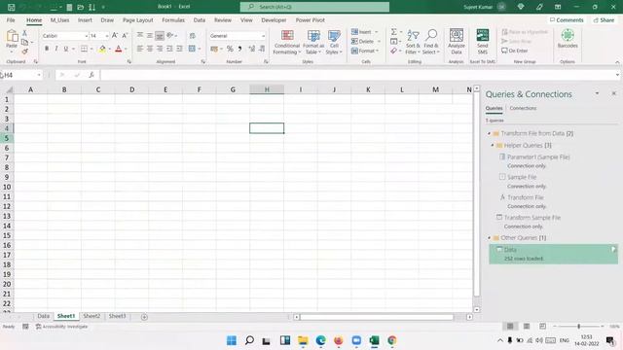Click the AutoSum sigma icon
623x350 pixels.
click(x=393, y=32)
